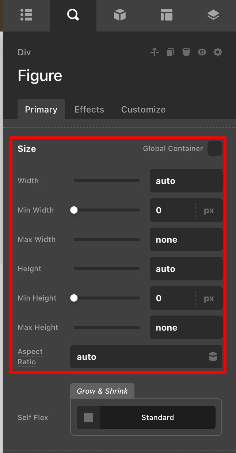Open the Min Height px unit selector
Image resolution: width=236 pixels, height=453 pixels.
click(x=209, y=298)
